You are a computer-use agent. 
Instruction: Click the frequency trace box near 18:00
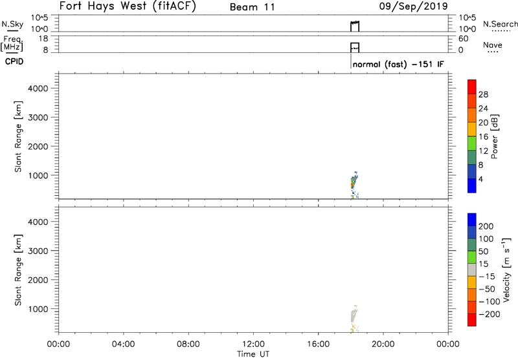[x=355, y=47]
